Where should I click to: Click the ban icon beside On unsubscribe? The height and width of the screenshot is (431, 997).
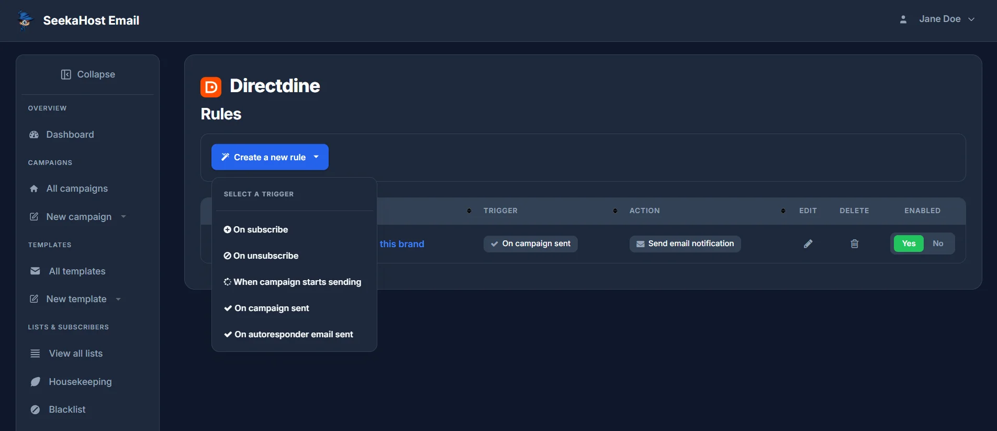(x=227, y=256)
